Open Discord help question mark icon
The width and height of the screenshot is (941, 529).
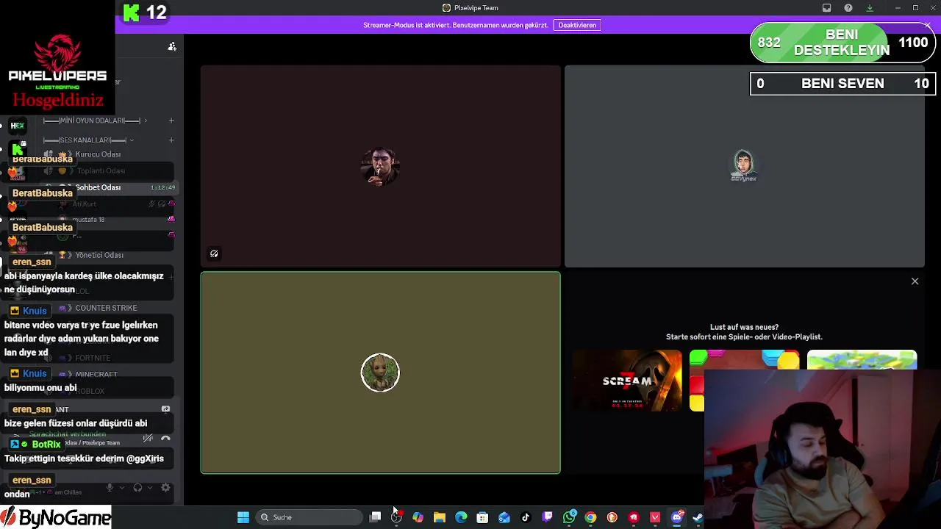[848, 8]
